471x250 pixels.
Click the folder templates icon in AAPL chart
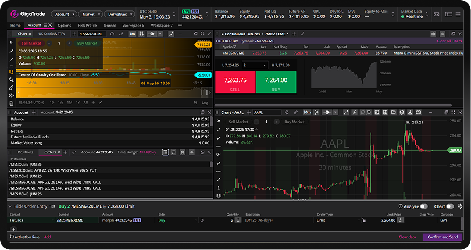pyautogui.click(x=393, y=112)
